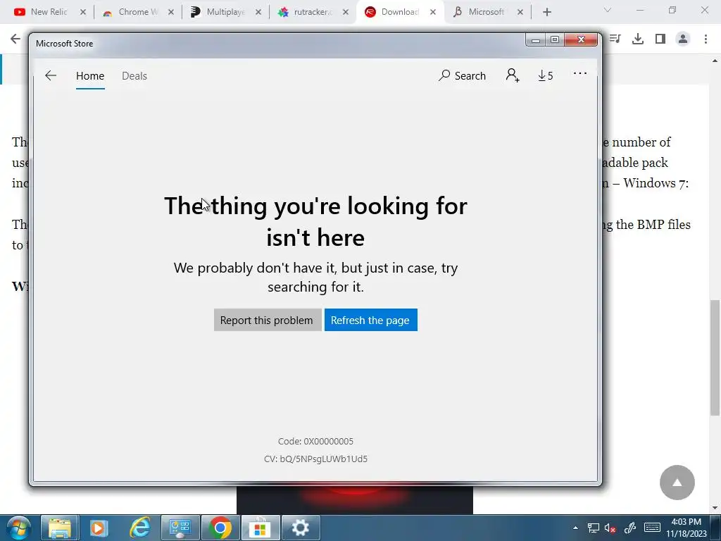Open Chrome profile avatar
721x541 pixels.
click(x=683, y=39)
